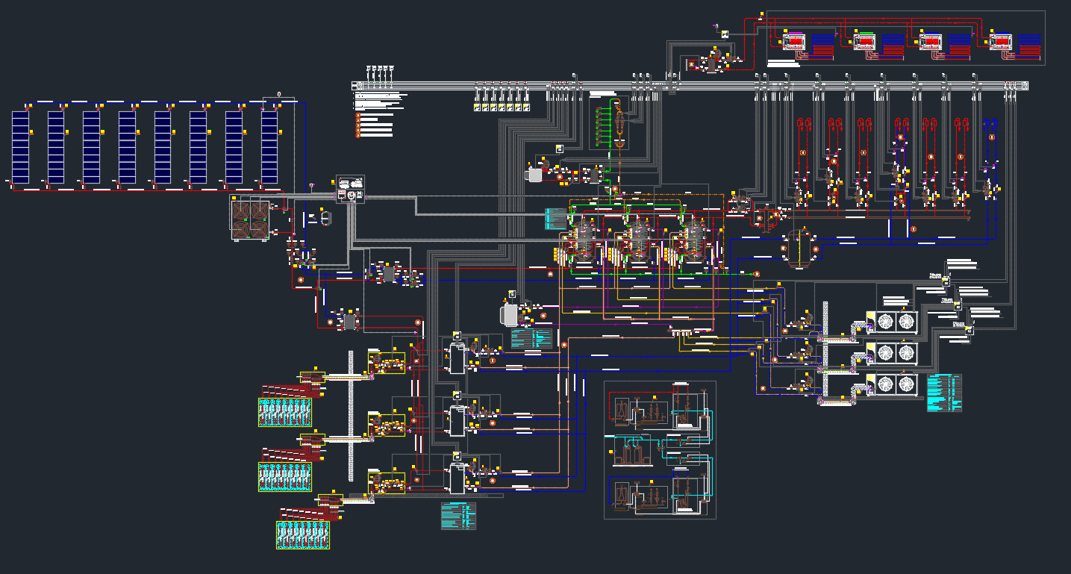
Task: Select the first red manifold unit at top-right
Action: point(796,41)
